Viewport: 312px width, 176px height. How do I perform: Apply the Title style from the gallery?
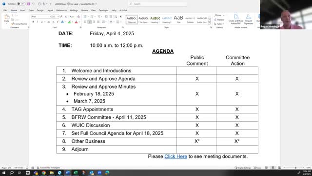[178, 20]
